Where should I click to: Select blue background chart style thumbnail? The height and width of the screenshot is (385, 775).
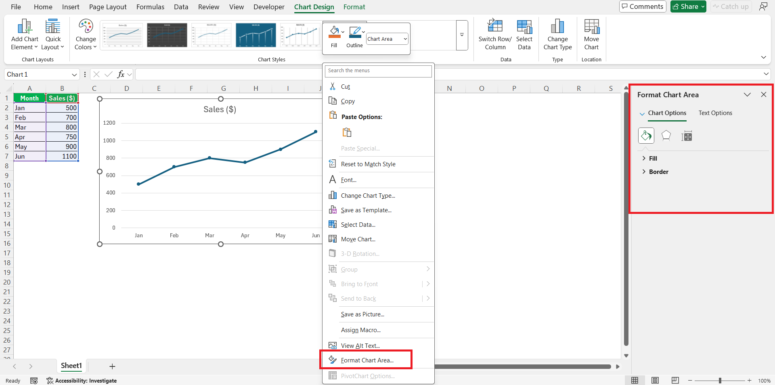coord(256,35)
